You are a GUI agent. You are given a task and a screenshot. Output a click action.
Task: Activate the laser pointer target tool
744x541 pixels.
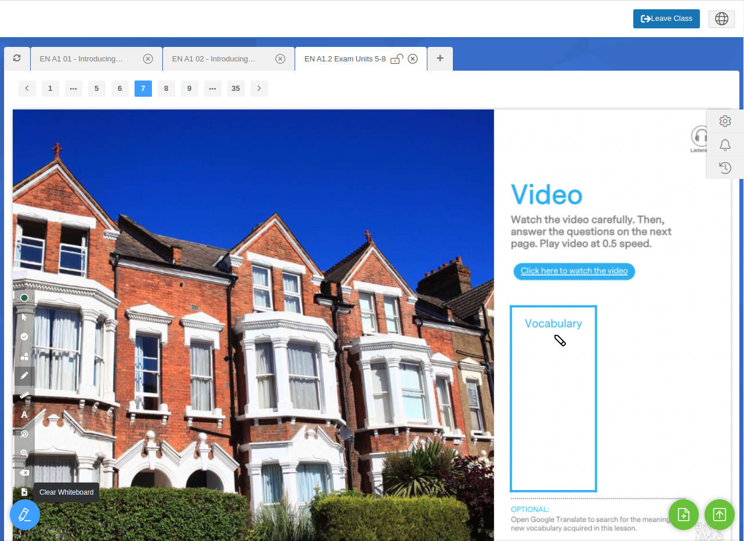tap(24, 434)
